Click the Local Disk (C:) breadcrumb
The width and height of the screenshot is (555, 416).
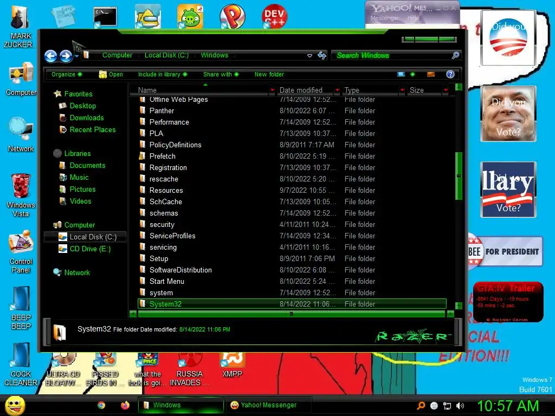(166, 55)
